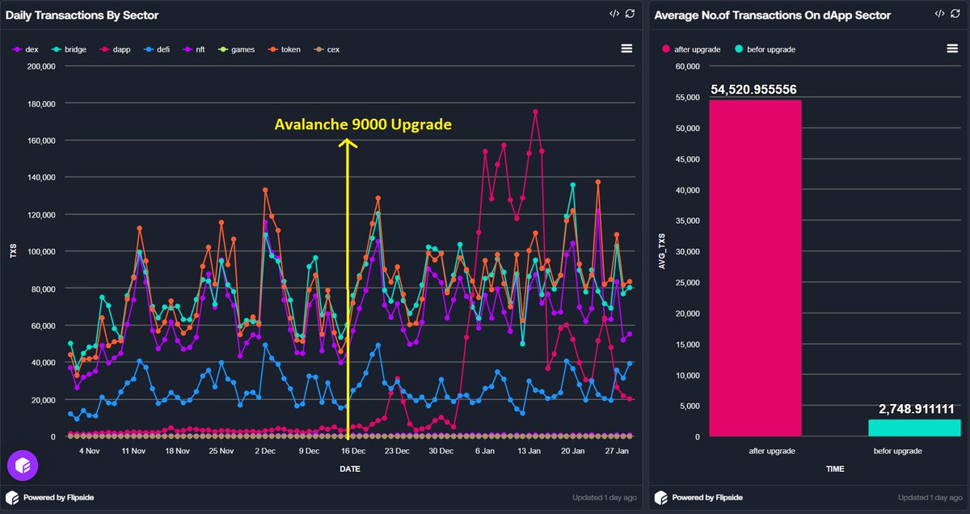Toggle the nft legend entry

tap(195, 48)
